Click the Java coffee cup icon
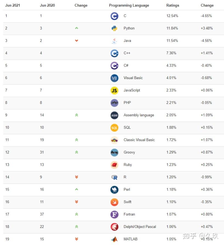This screenshot has height=245, width=224. [x=114, y=41]
